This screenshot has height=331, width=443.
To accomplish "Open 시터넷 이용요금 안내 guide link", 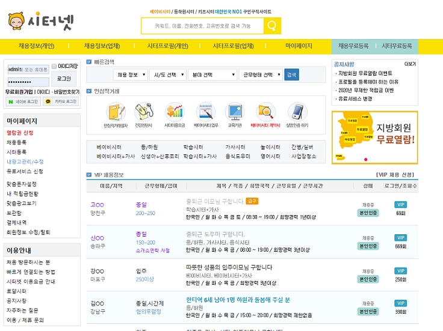I will pyautogui.click(x=31, y=281).
